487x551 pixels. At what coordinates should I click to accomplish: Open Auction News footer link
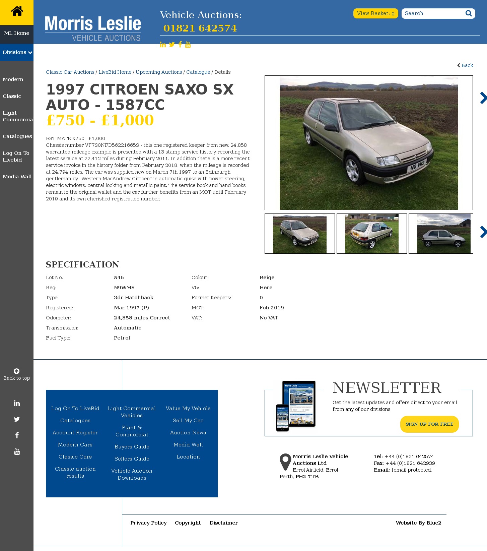pos(188,433)
